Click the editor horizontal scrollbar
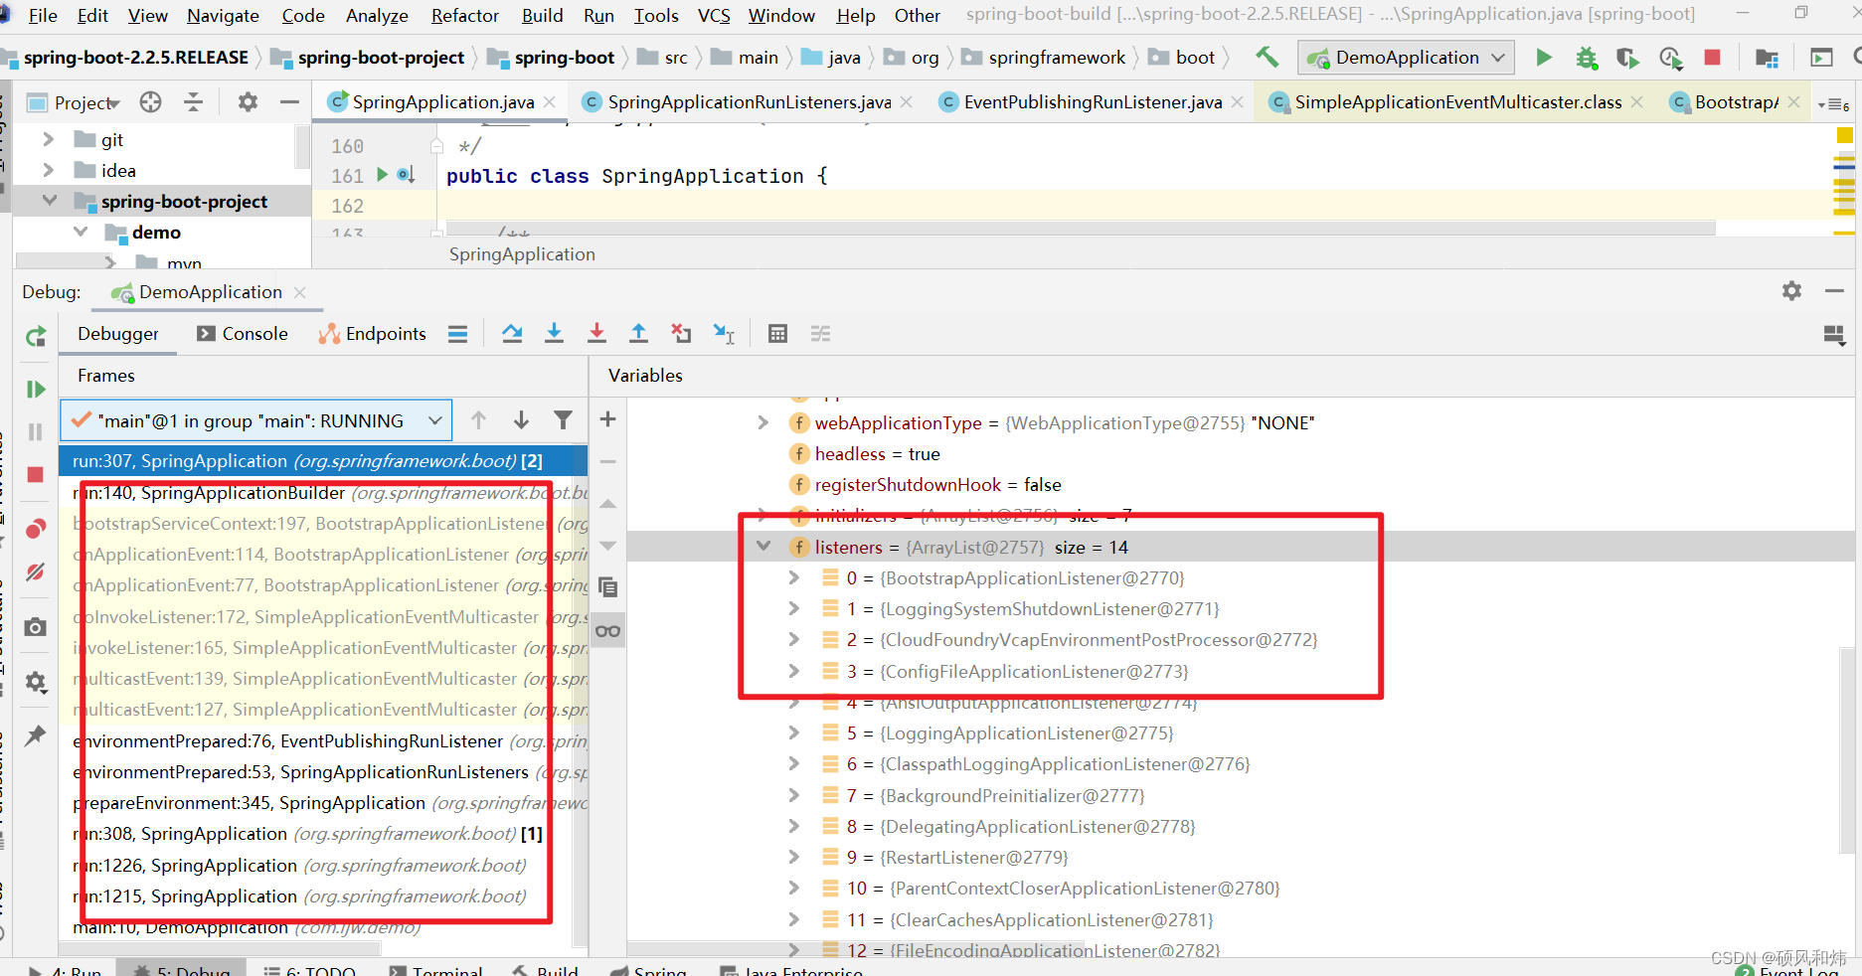The width and height of the screenshot is (1862, 976). pyautogui.click(x=1081, y=229)
